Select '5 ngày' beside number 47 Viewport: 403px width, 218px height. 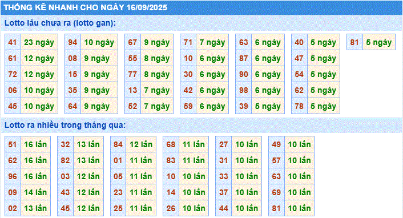click(x=323, y=58)
